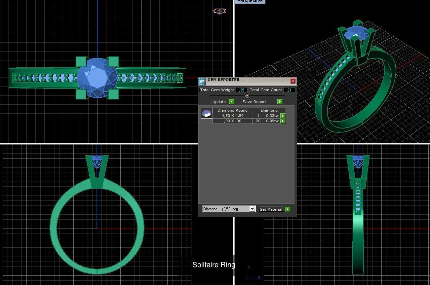The width and height of the screenshot is (430, 285).
Task: Click the Gem Reporter title bar icon
Action: (202, 82)
